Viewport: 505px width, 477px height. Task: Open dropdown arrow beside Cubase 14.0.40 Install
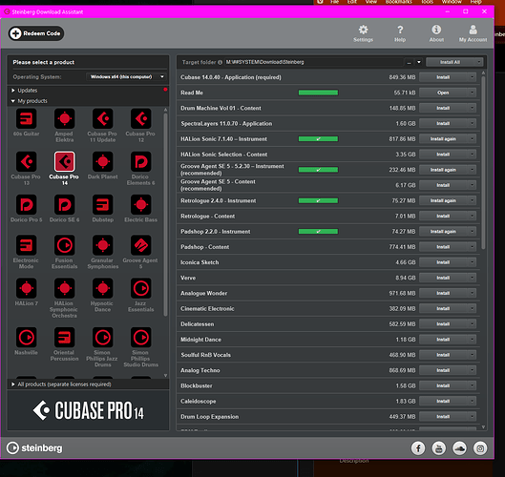point(472,77)
